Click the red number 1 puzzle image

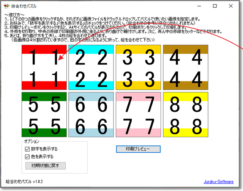click(44, 67)
